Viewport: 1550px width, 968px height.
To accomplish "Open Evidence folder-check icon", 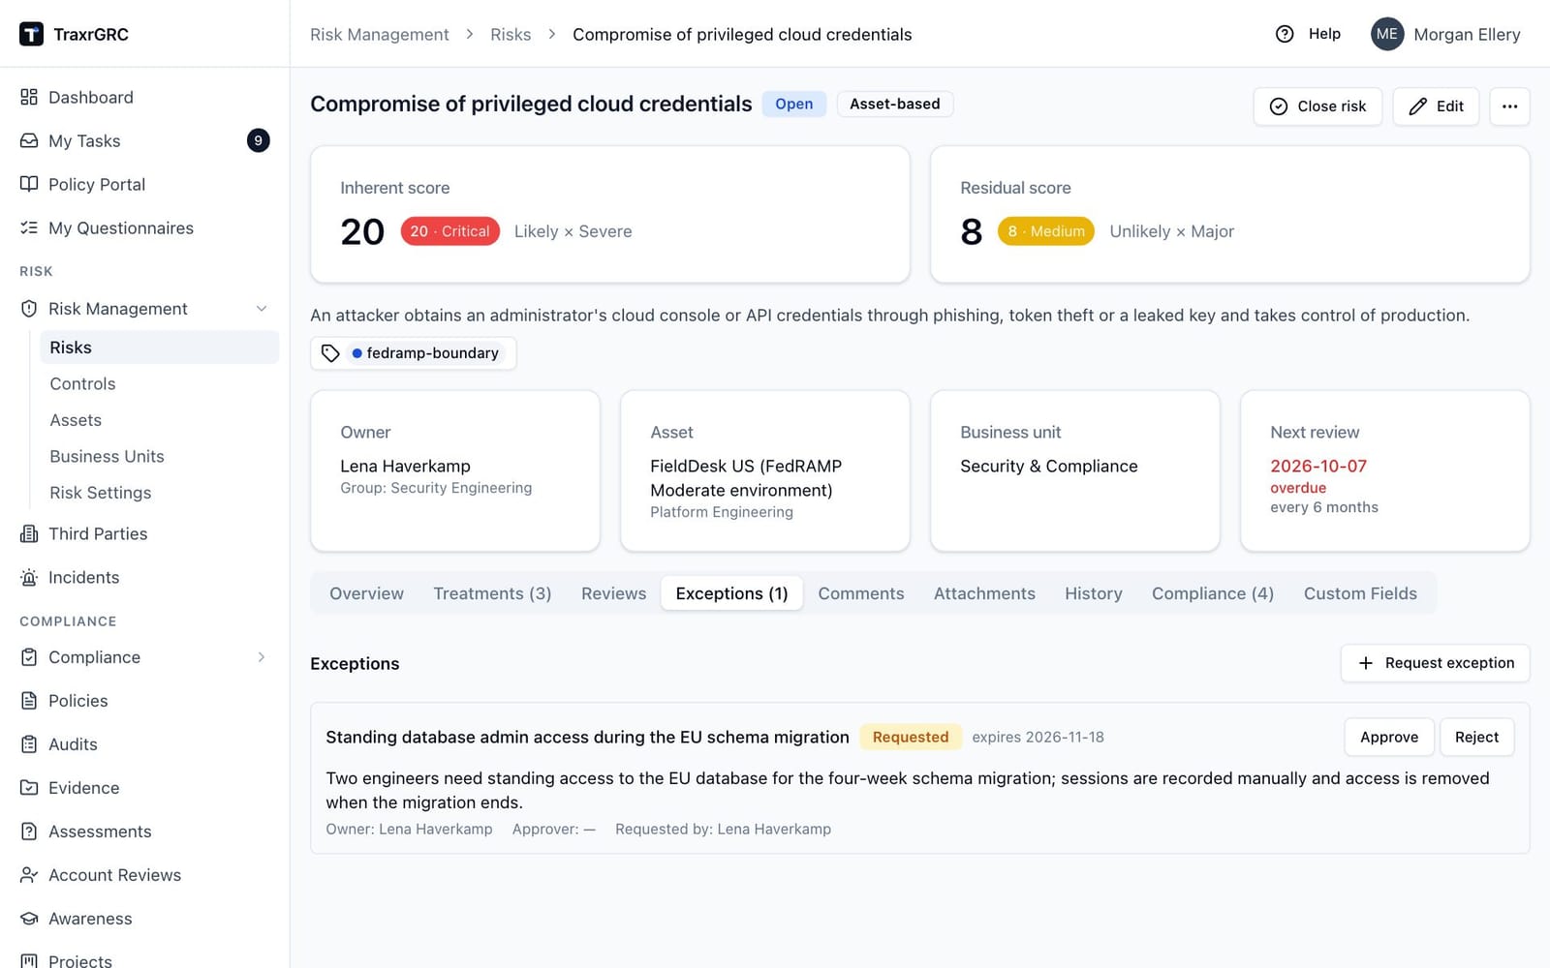I will click(29, 788).
